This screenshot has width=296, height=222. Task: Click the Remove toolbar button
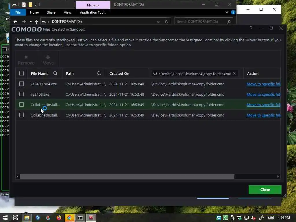tap(26, 60)
